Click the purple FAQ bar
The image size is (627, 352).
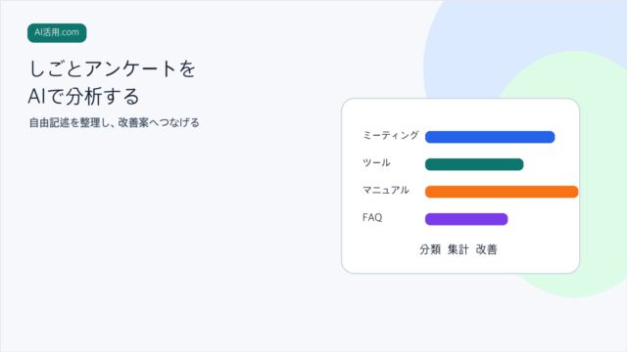click(x=466, y=219)
